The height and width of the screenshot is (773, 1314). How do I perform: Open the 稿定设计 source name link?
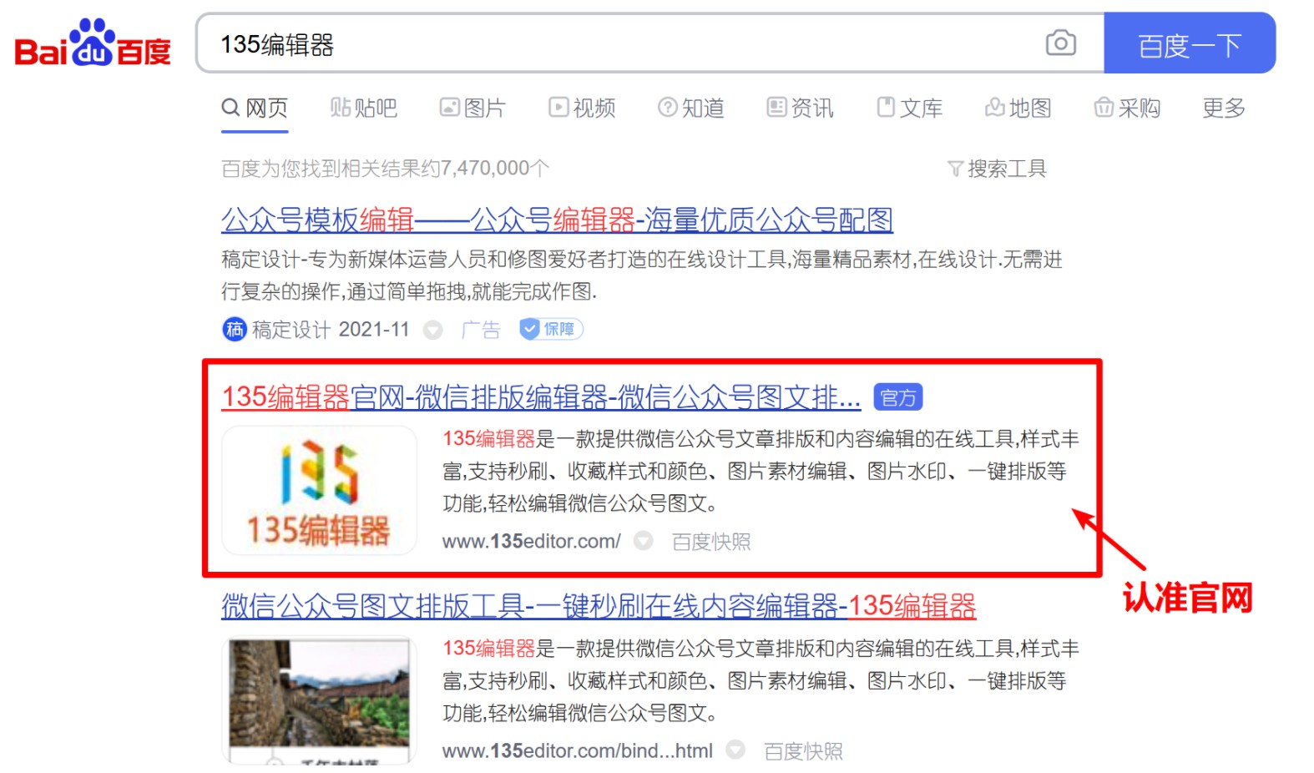pos(291,330)
